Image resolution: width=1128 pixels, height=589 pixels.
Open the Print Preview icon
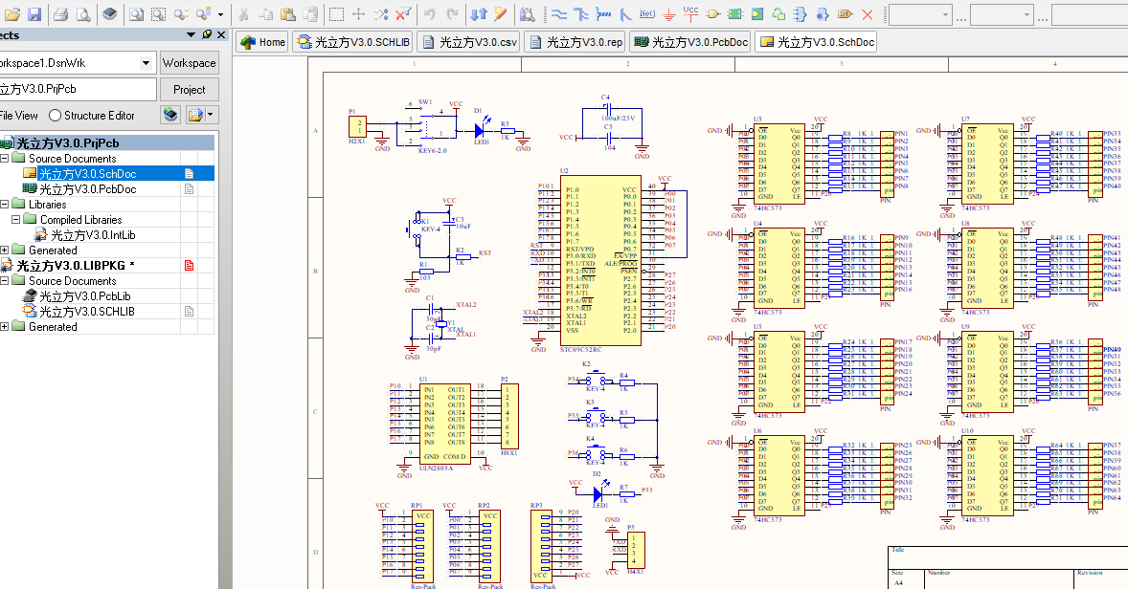[x=83, y=13]
